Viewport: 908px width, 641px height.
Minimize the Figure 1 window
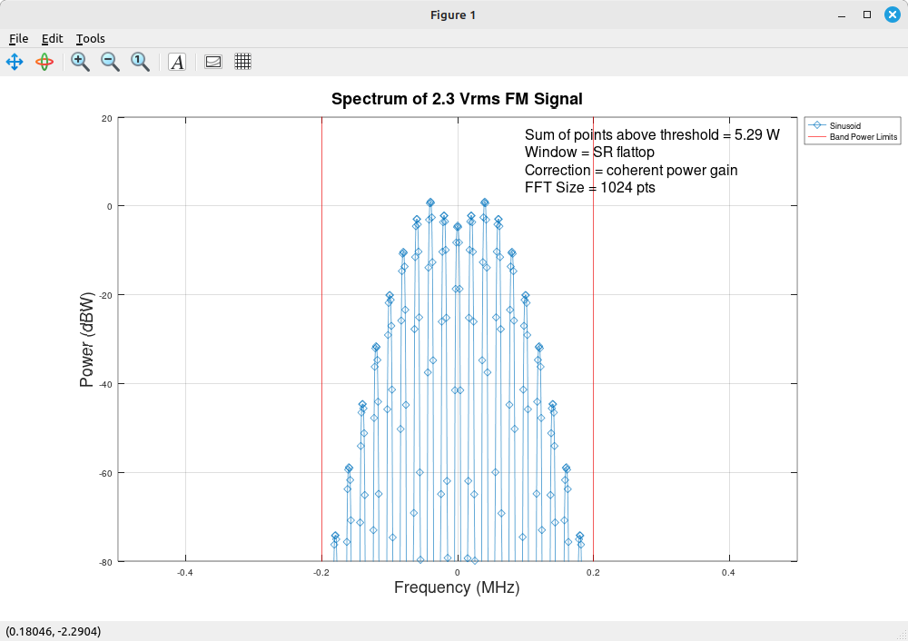click(x=845, y=15)
